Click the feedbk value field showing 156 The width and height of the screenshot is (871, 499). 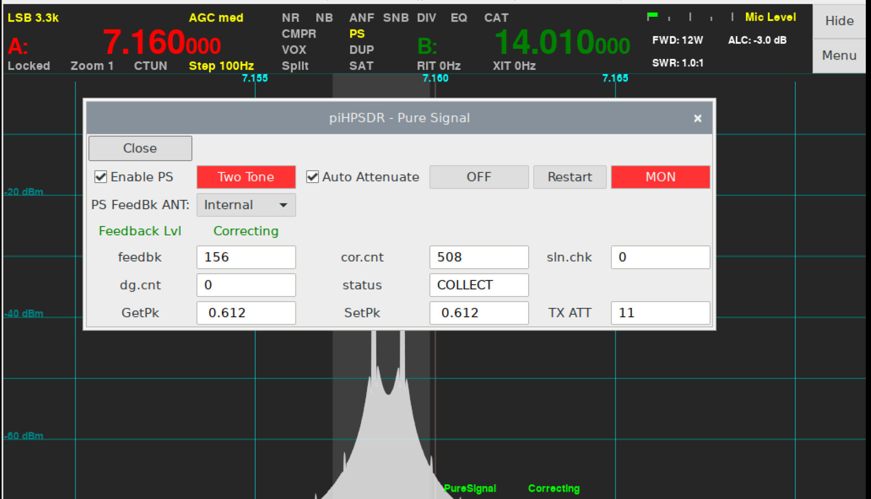tap(246, 257)
